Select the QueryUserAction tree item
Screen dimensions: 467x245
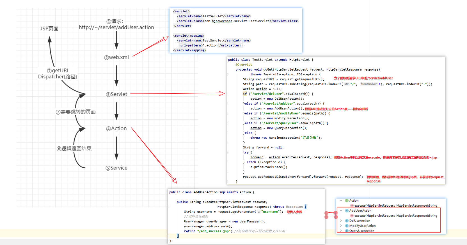(361, 231)
